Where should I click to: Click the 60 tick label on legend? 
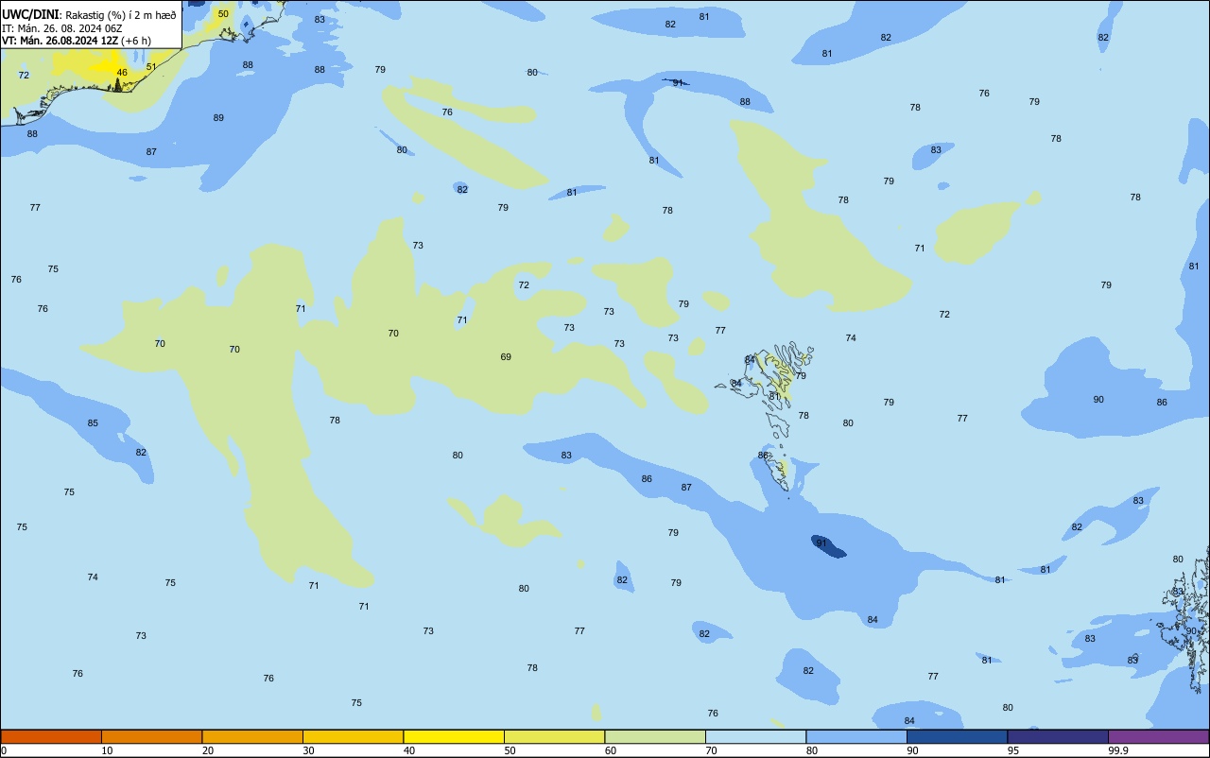point(611,750)
